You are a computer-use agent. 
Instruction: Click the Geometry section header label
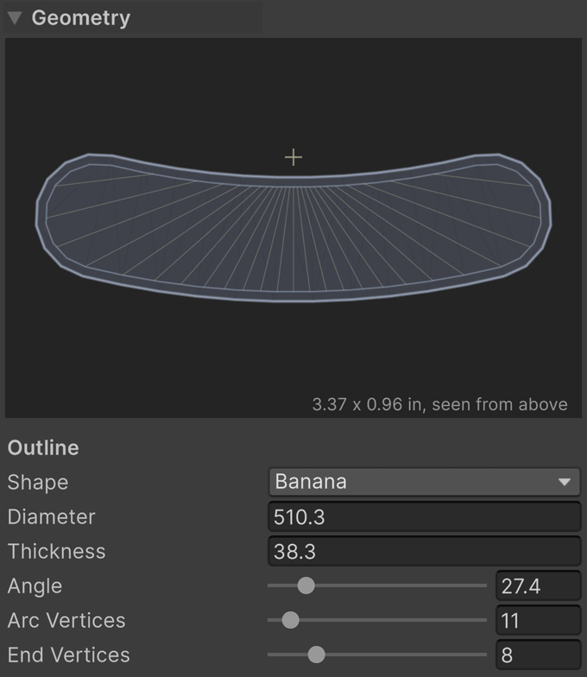[81, 18]
